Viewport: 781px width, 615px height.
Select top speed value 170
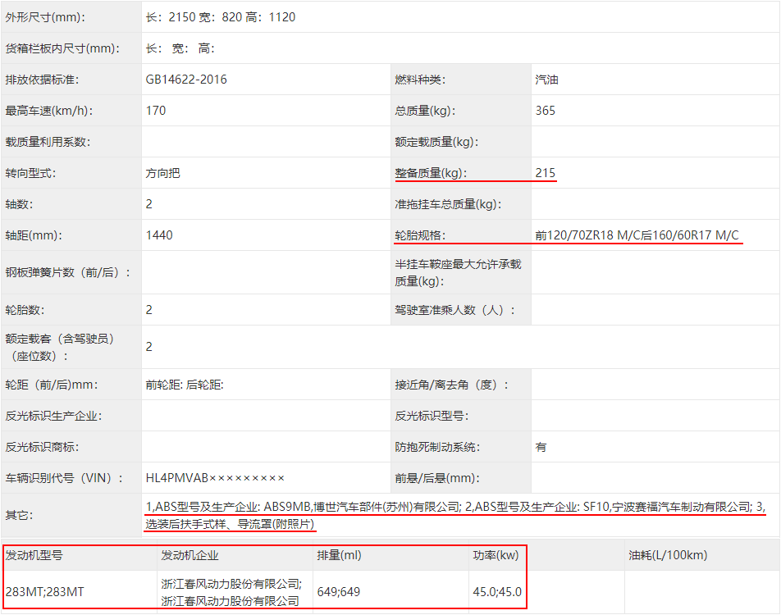pyautogui.click(x=155, y=111)
